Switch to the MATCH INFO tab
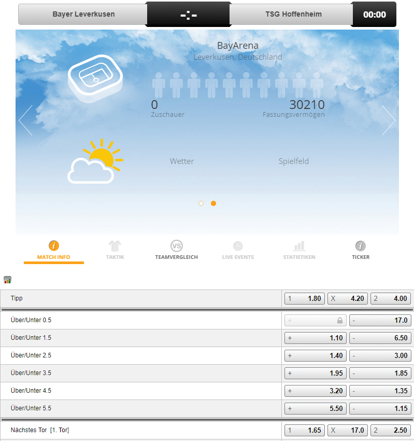The image size is (414, 441). tap(54, 252)
